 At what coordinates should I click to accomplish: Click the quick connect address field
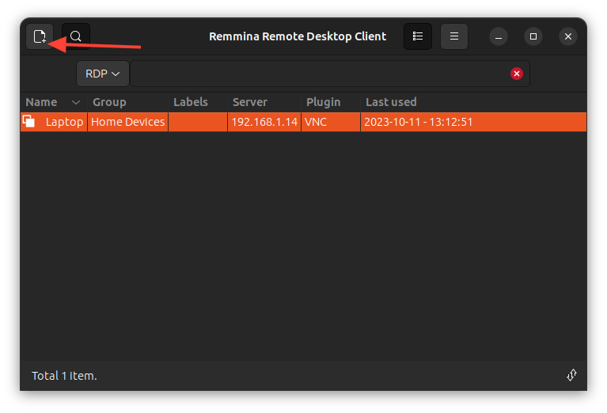click(x=317, y=74)
